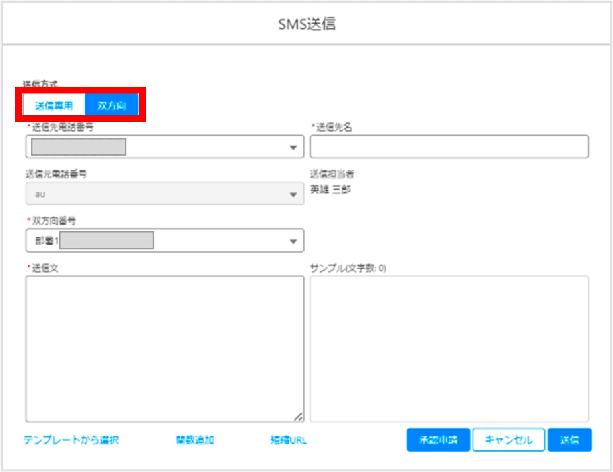
Task: Open the 双方向番号 dropdown
Action: 294,241
